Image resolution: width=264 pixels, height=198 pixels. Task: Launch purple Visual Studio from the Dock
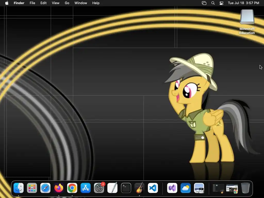coord(172,188)
